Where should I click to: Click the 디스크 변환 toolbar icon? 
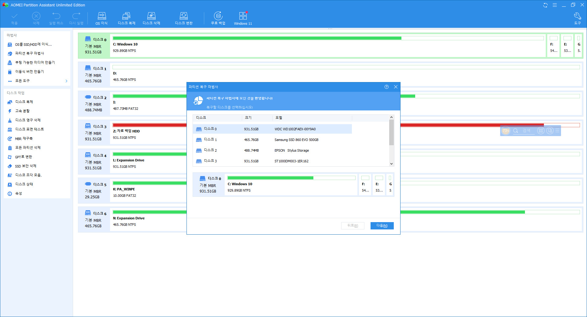click(x=184, y=19)
